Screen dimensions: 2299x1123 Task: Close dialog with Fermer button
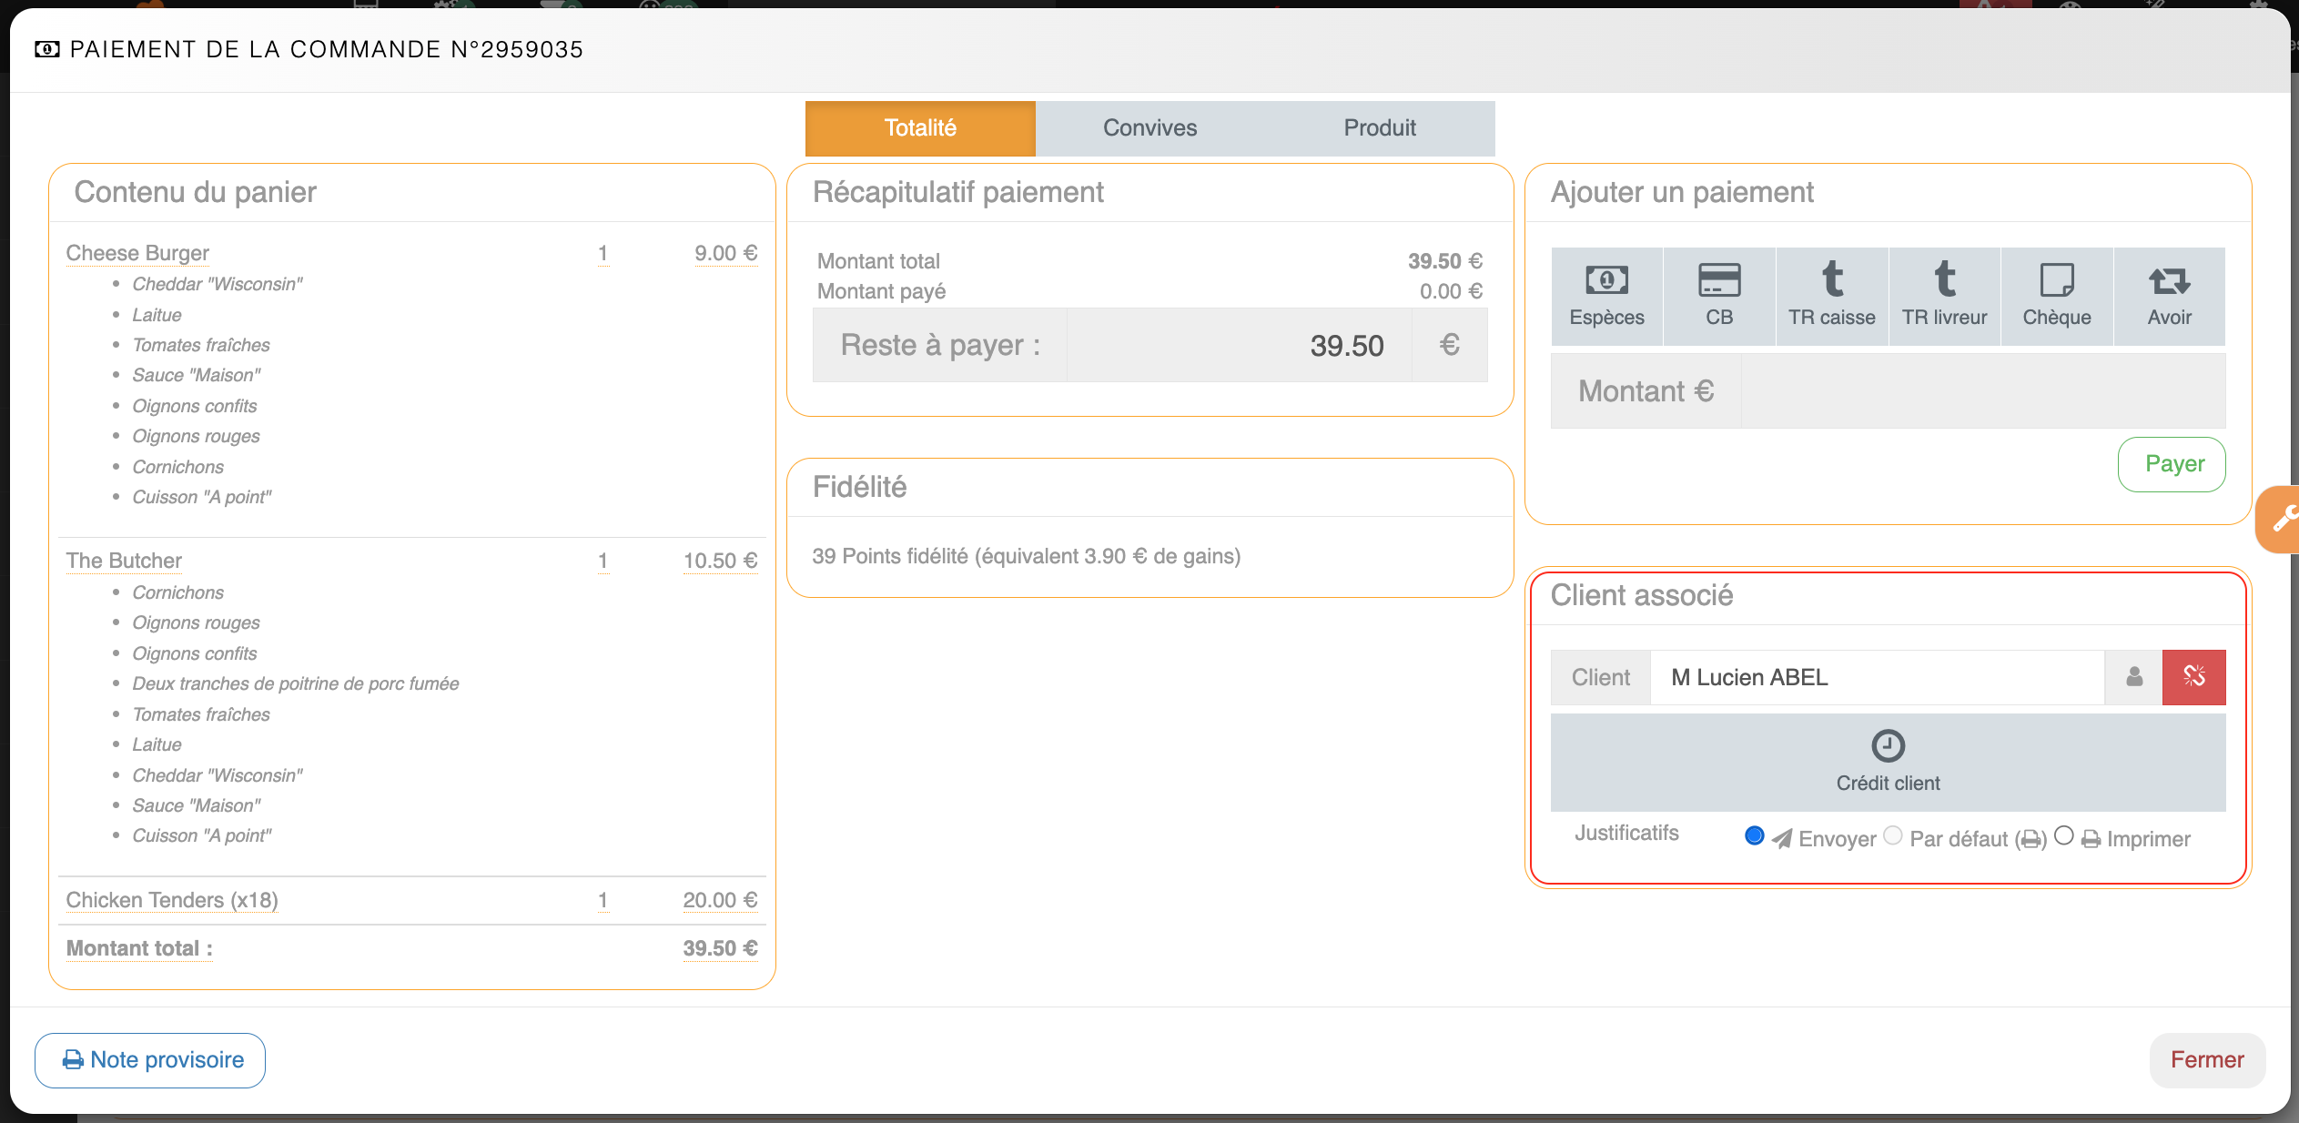(x=2206, y=1060)
